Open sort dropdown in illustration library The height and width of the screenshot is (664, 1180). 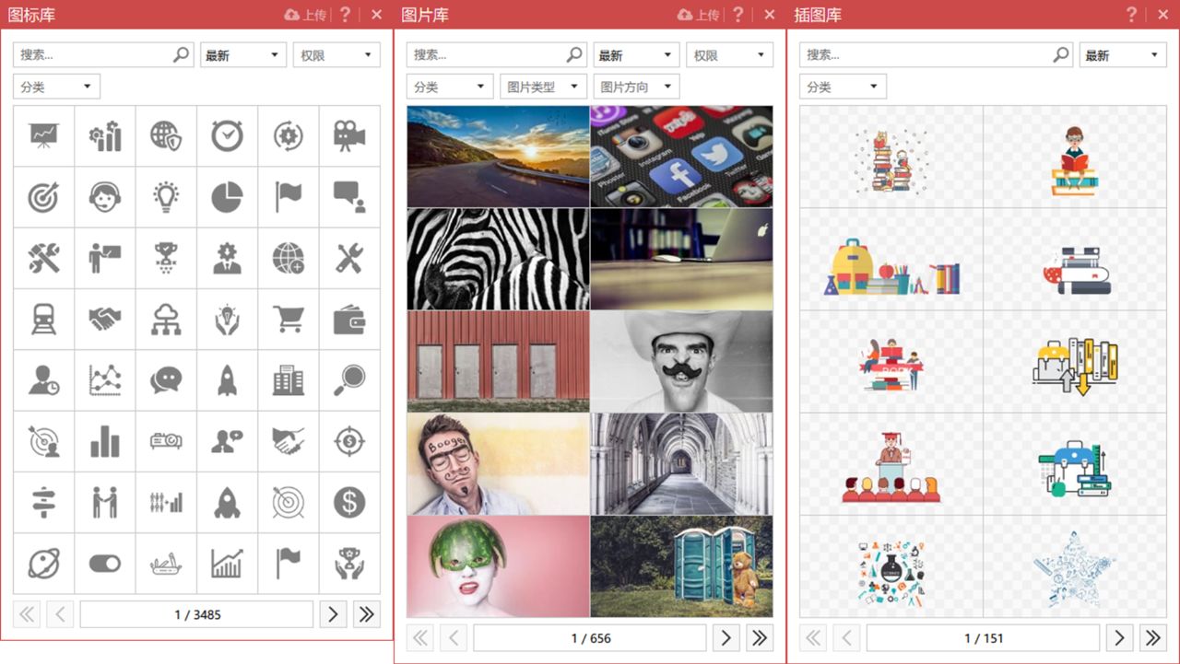pyautogui.click(x=1123, y=55)
